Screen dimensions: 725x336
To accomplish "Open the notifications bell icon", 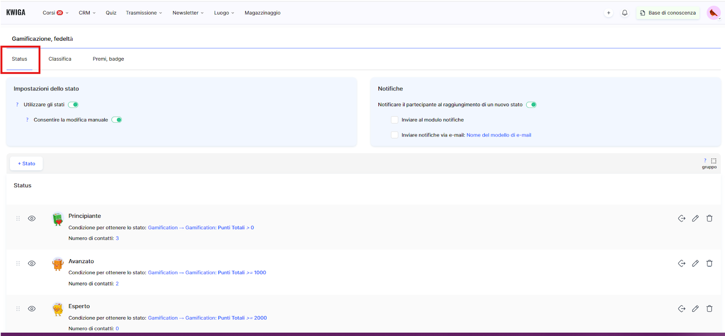I will [624, 13].
